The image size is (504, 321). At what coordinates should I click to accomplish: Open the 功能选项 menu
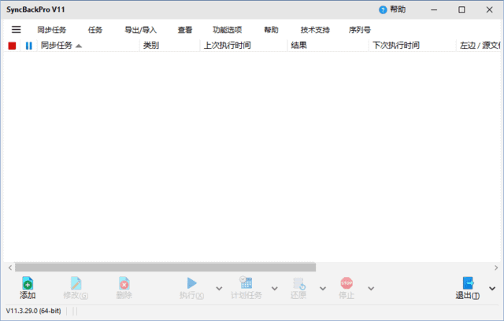pyautogui.click(x=227, y=30)
